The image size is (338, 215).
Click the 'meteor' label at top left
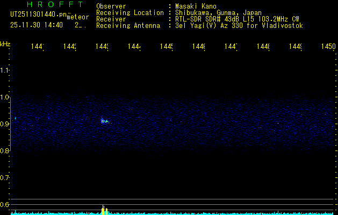tap(77, 17)
